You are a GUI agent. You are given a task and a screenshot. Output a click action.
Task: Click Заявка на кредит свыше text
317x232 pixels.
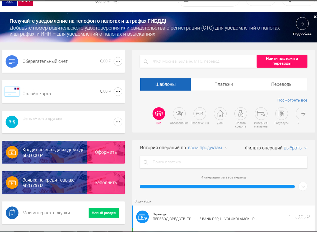[x=49, y=183]
